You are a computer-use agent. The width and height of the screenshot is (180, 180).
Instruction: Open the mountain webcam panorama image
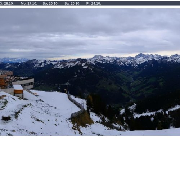[x=90, y=72]
